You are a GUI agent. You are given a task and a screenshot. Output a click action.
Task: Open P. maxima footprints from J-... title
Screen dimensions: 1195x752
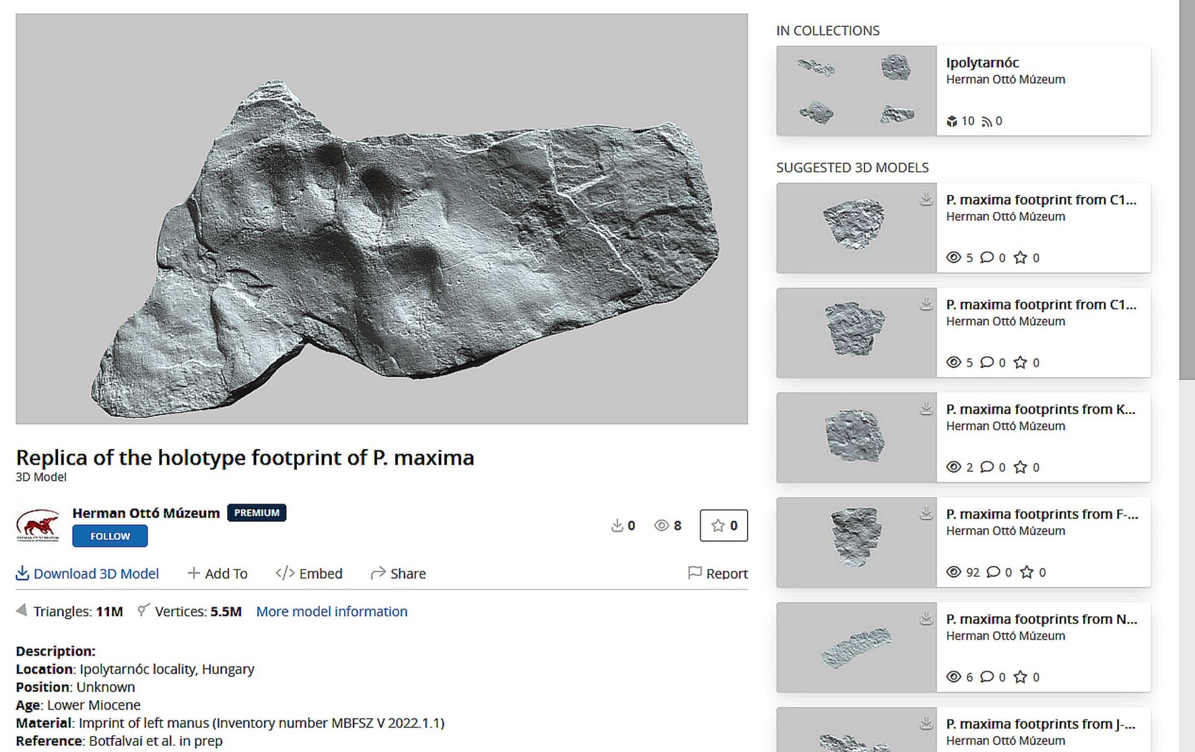click(1041, 724)
